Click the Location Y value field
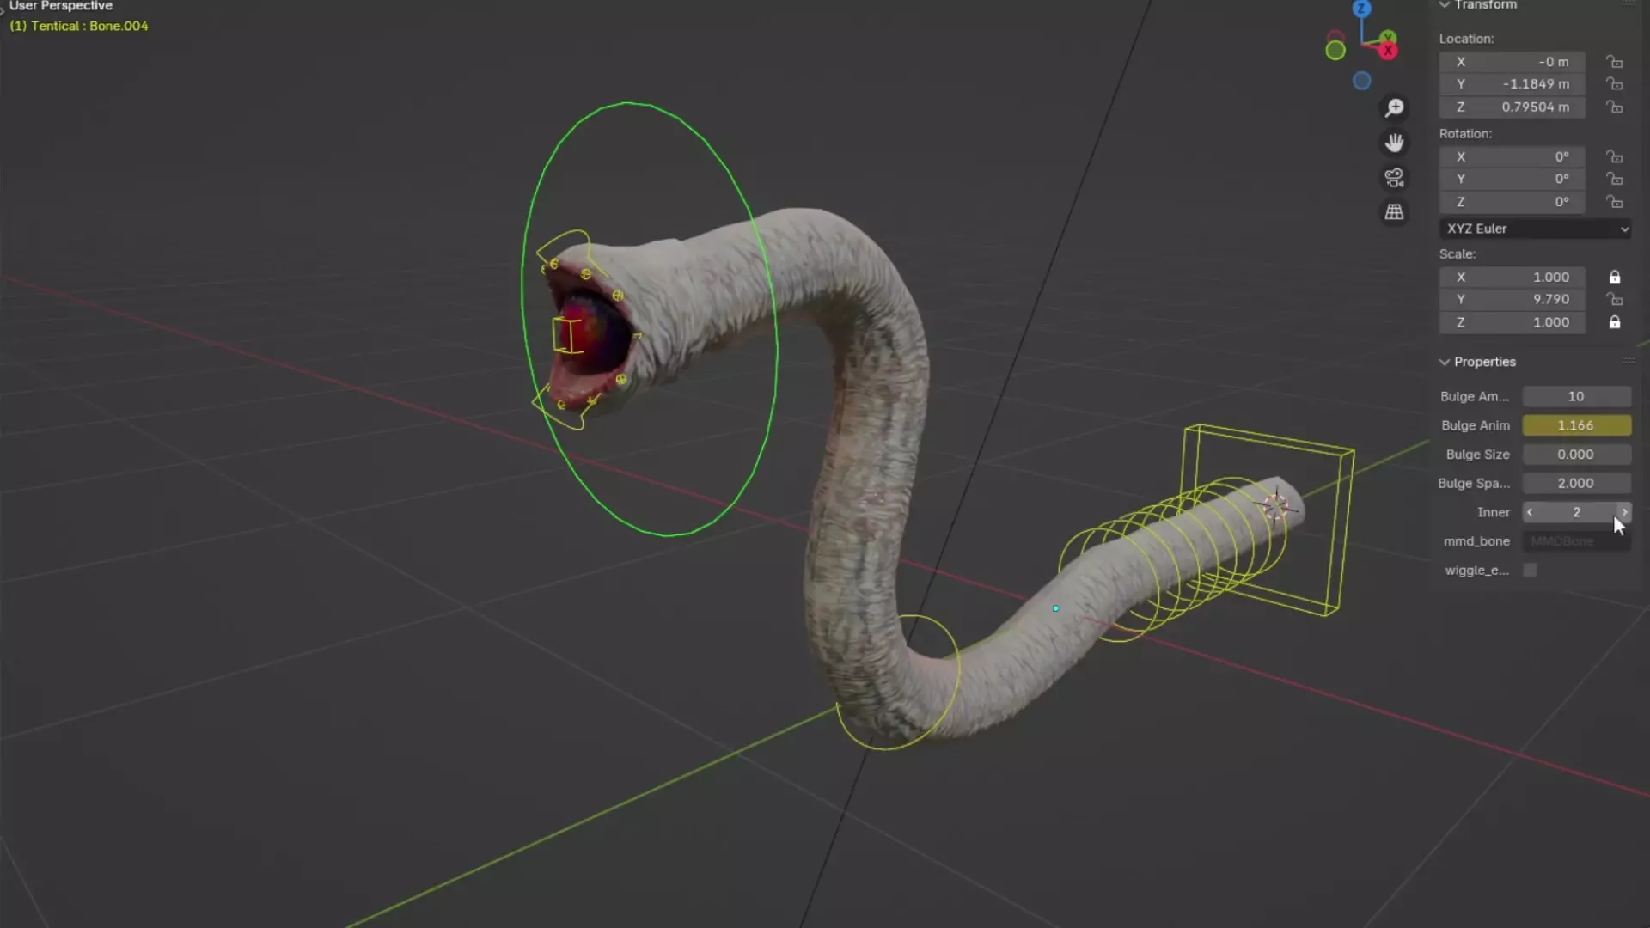Screen dimensions: 1650x928 coord(1512,84)
